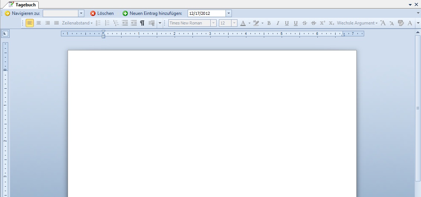Apply single strikethrough formatting
Image resolution: width=421 pixels, height=197 pixels.
coord(304,23)
